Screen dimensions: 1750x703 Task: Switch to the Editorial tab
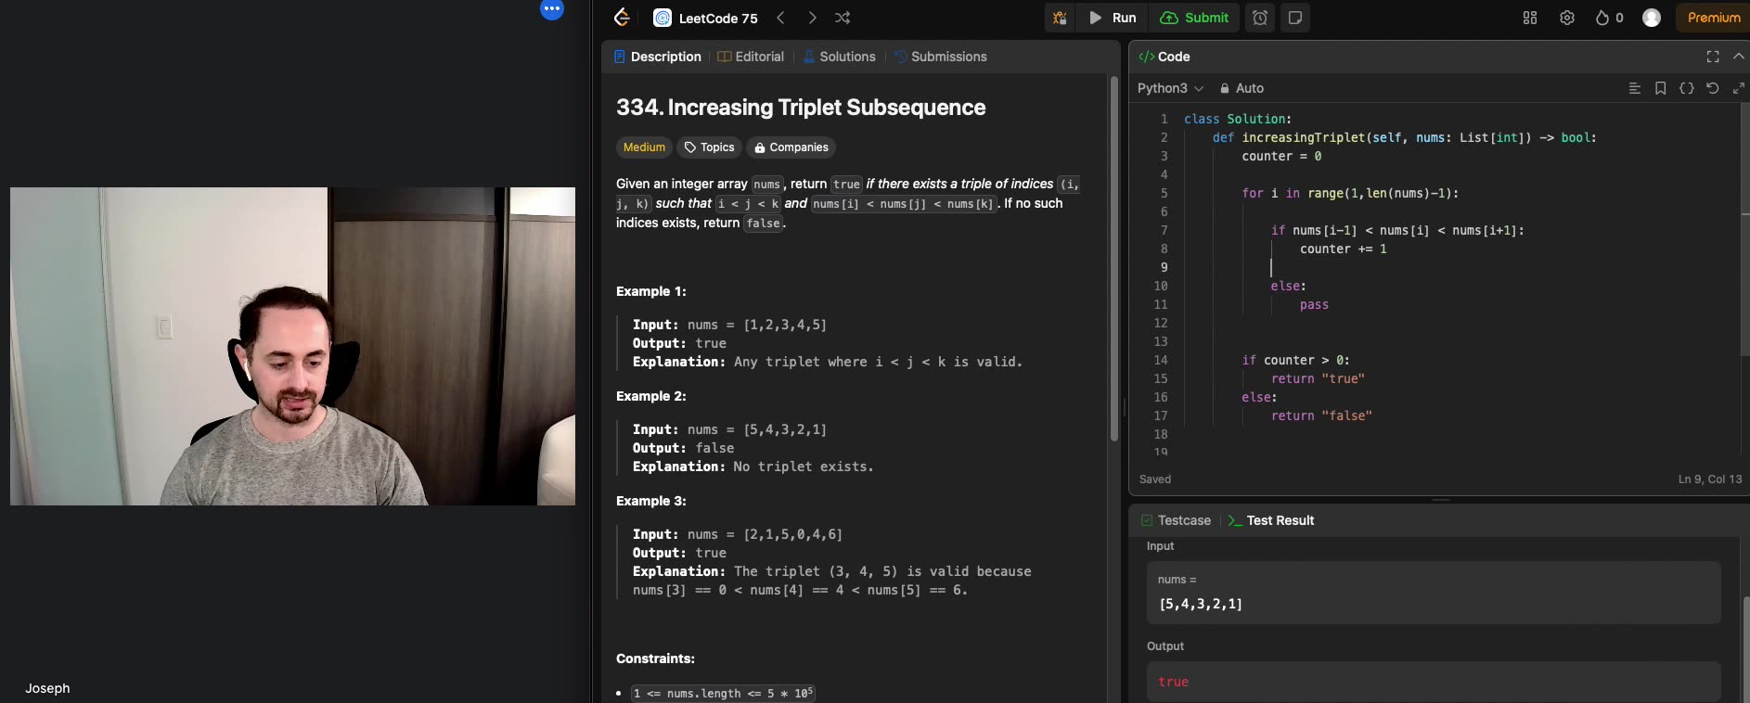point(752,57)
